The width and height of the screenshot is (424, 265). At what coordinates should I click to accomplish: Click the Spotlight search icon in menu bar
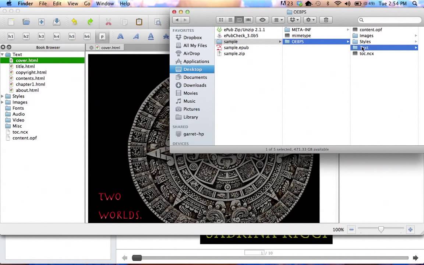tap(415, 4)
